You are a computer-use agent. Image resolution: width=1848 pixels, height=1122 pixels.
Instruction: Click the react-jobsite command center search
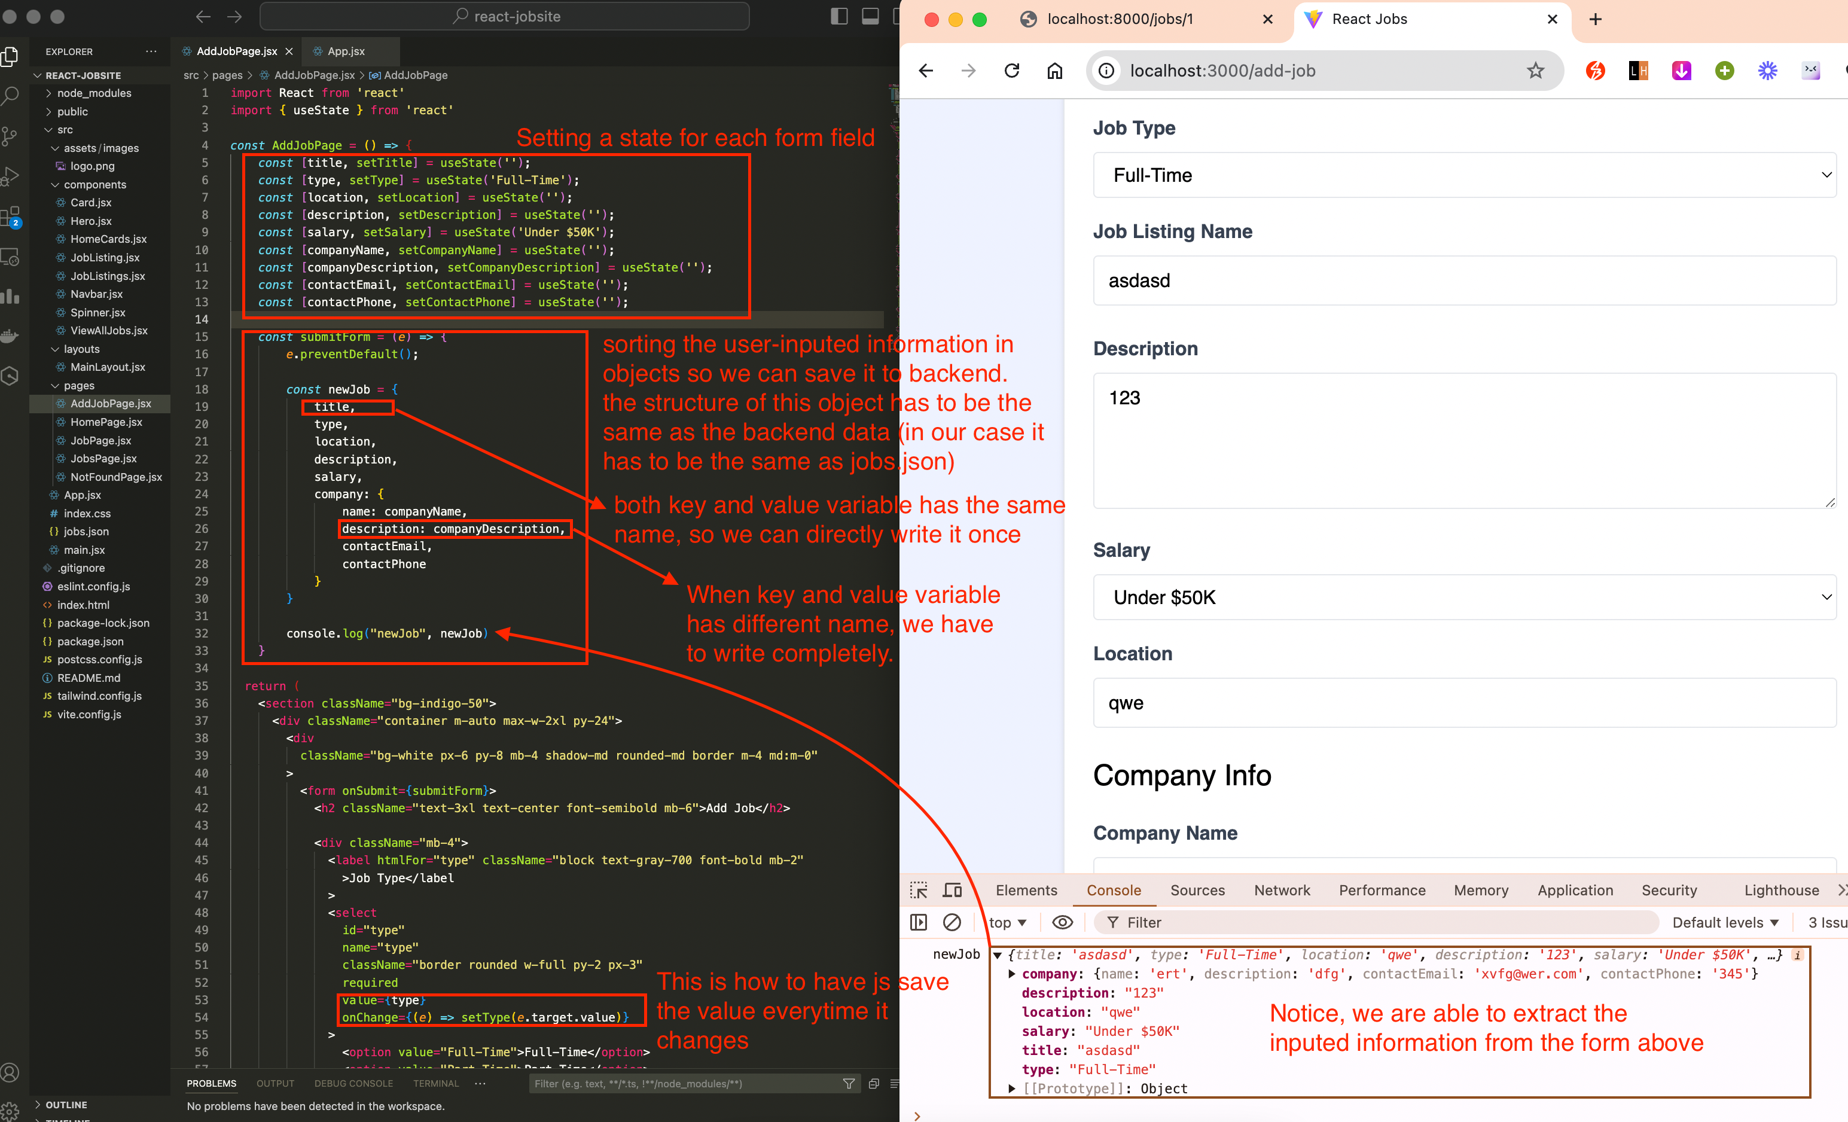[x=505, y=17]
